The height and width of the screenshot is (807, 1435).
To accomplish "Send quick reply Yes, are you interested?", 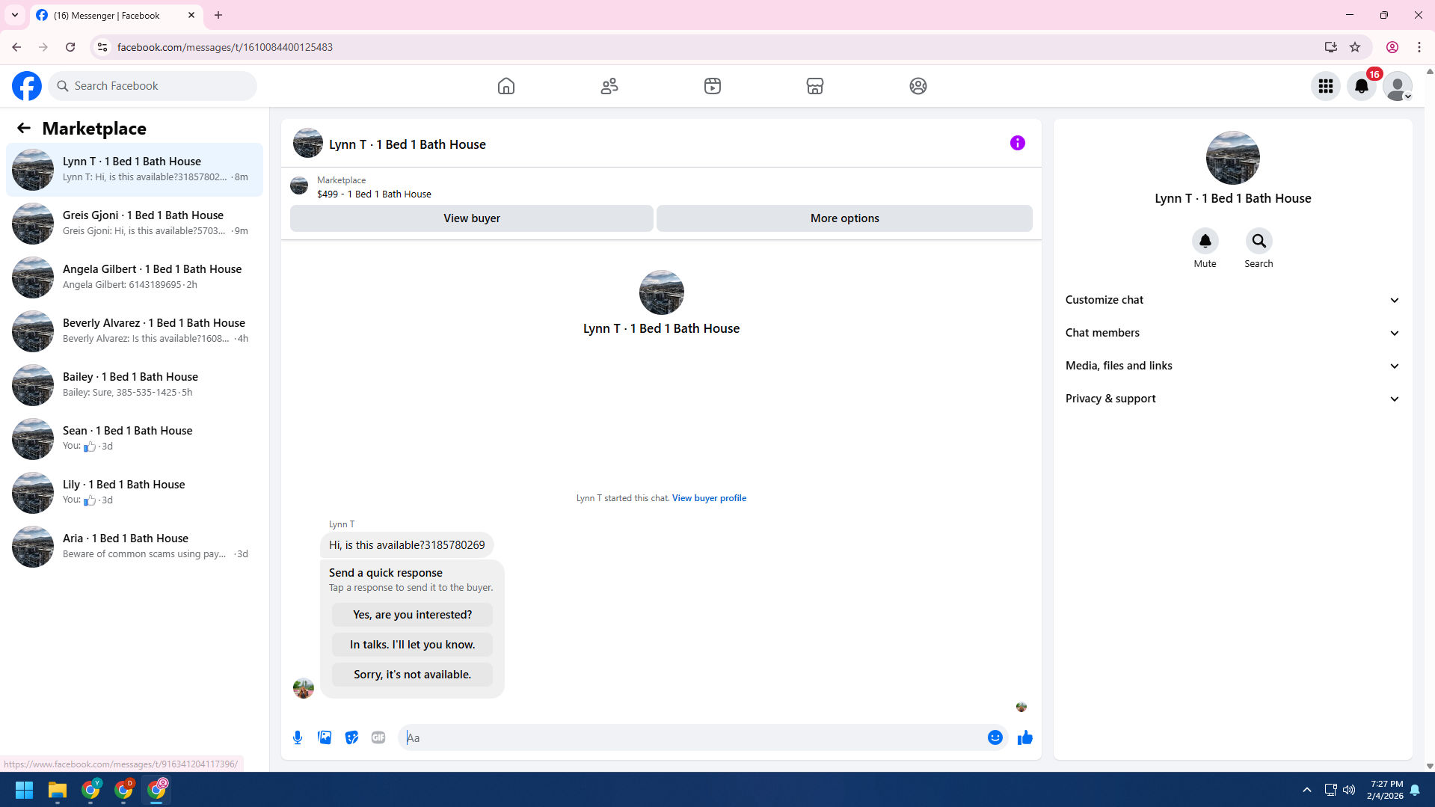I will 413,615.
